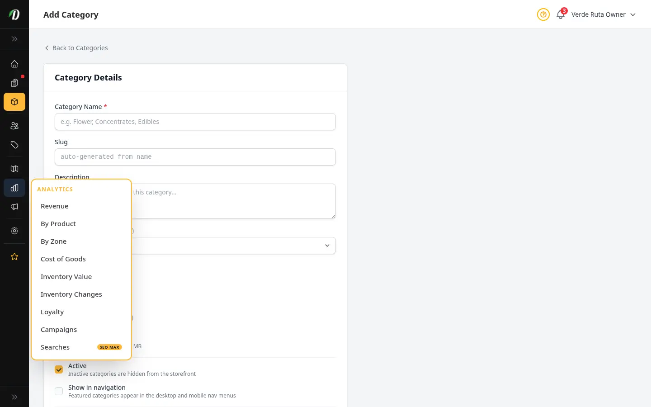Screen dimensions: 651x407
Task: Open the tag discounts icon
Action: [x=14, y=145]
